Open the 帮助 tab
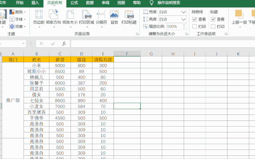Image resolution: width=255 pixels, height=159 pixels. pos(137,3)
